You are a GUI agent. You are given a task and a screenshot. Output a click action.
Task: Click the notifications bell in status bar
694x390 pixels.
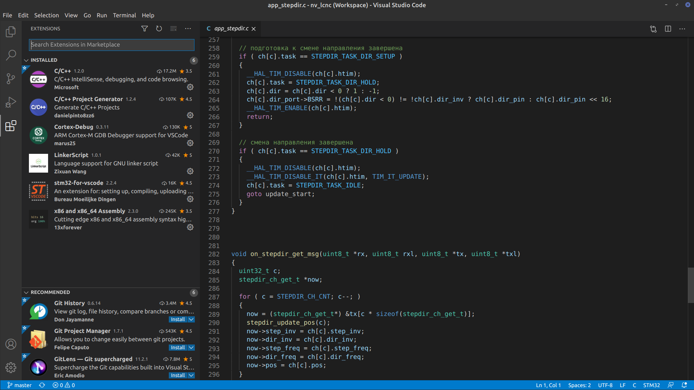click(684, 385)
